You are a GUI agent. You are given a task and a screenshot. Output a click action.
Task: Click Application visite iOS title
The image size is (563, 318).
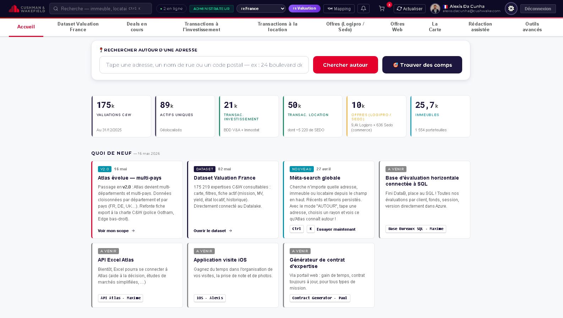click(x=220, y=260)
